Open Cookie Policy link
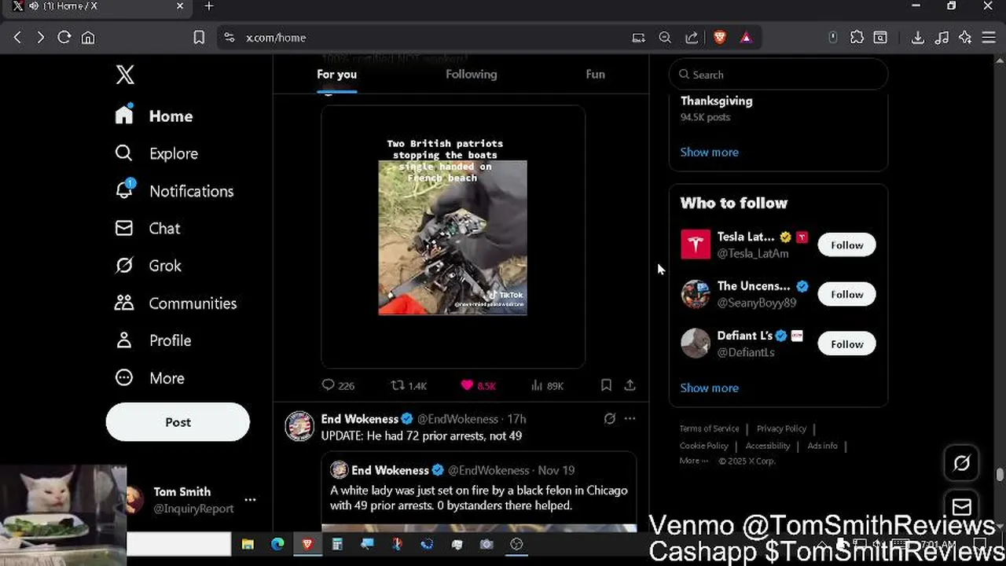The width and height of the screenshot is (1006, 566). click(x=703, y=446)
